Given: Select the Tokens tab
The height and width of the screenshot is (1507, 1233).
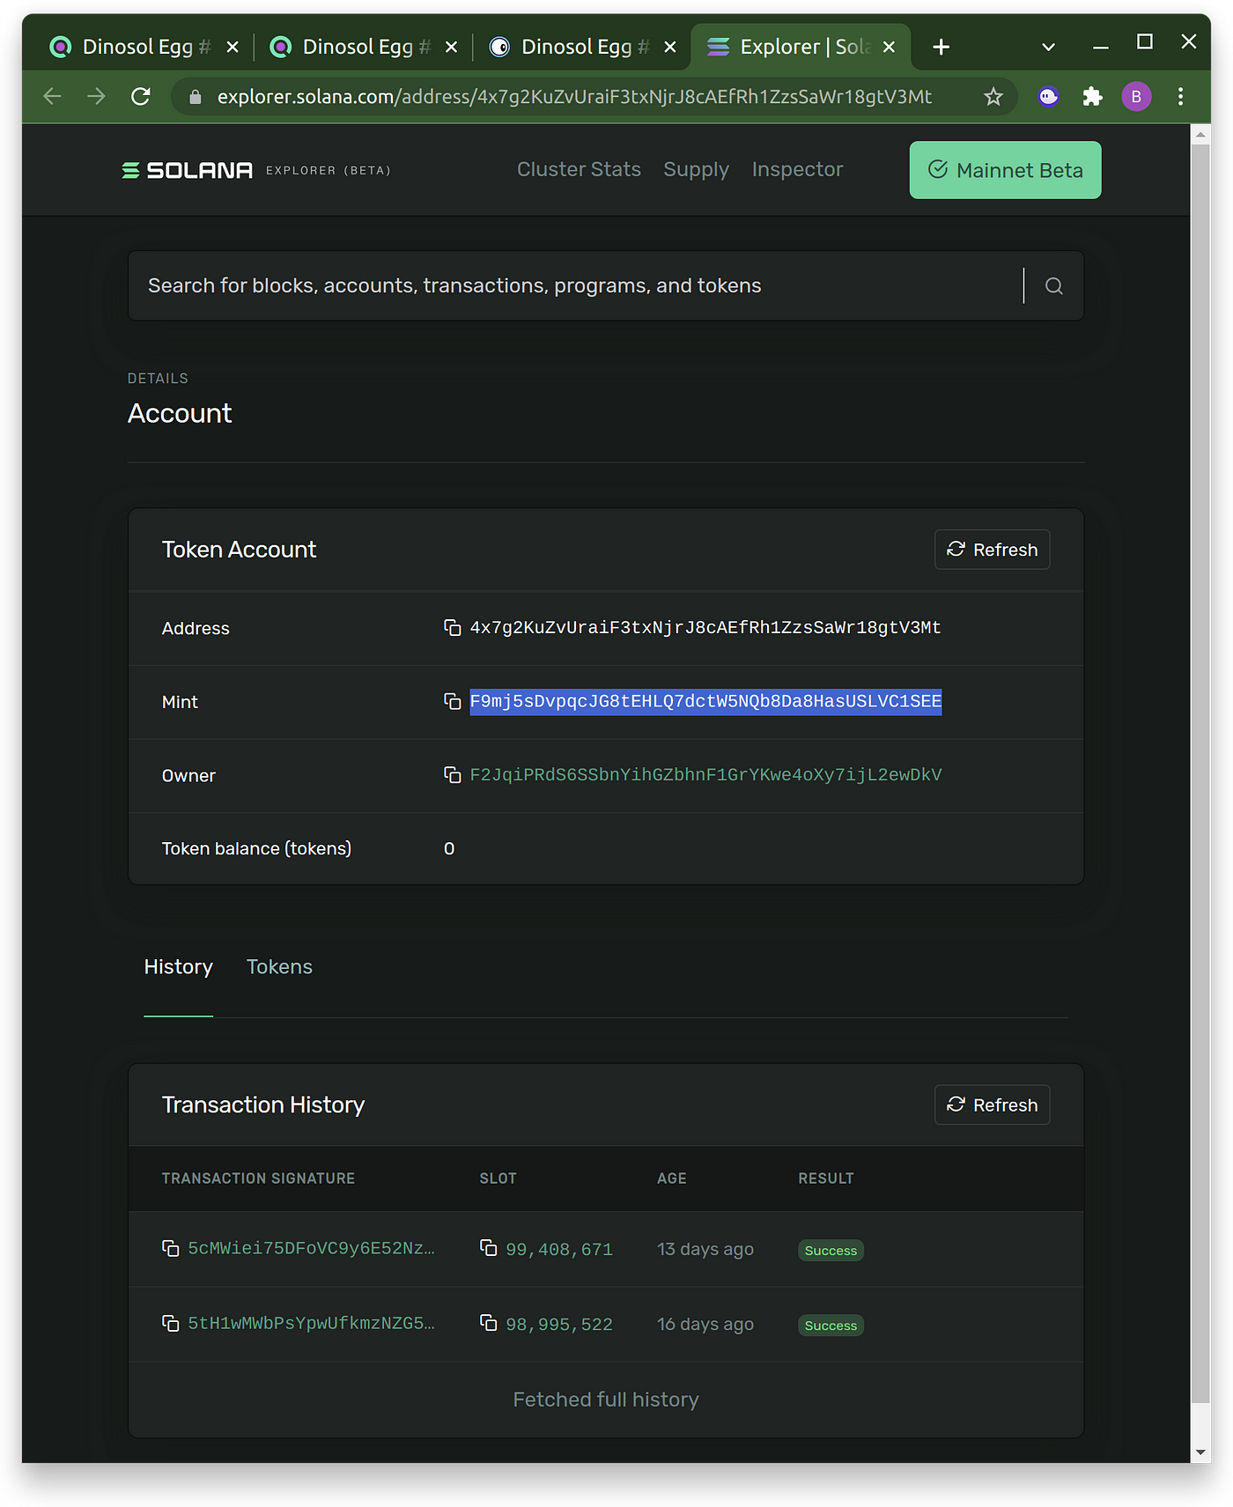Looking at the screenshot, I should [x=279, y=967].
